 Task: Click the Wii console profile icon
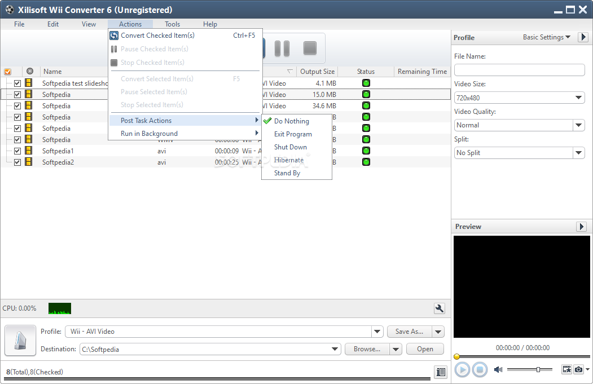click(20, 340)
